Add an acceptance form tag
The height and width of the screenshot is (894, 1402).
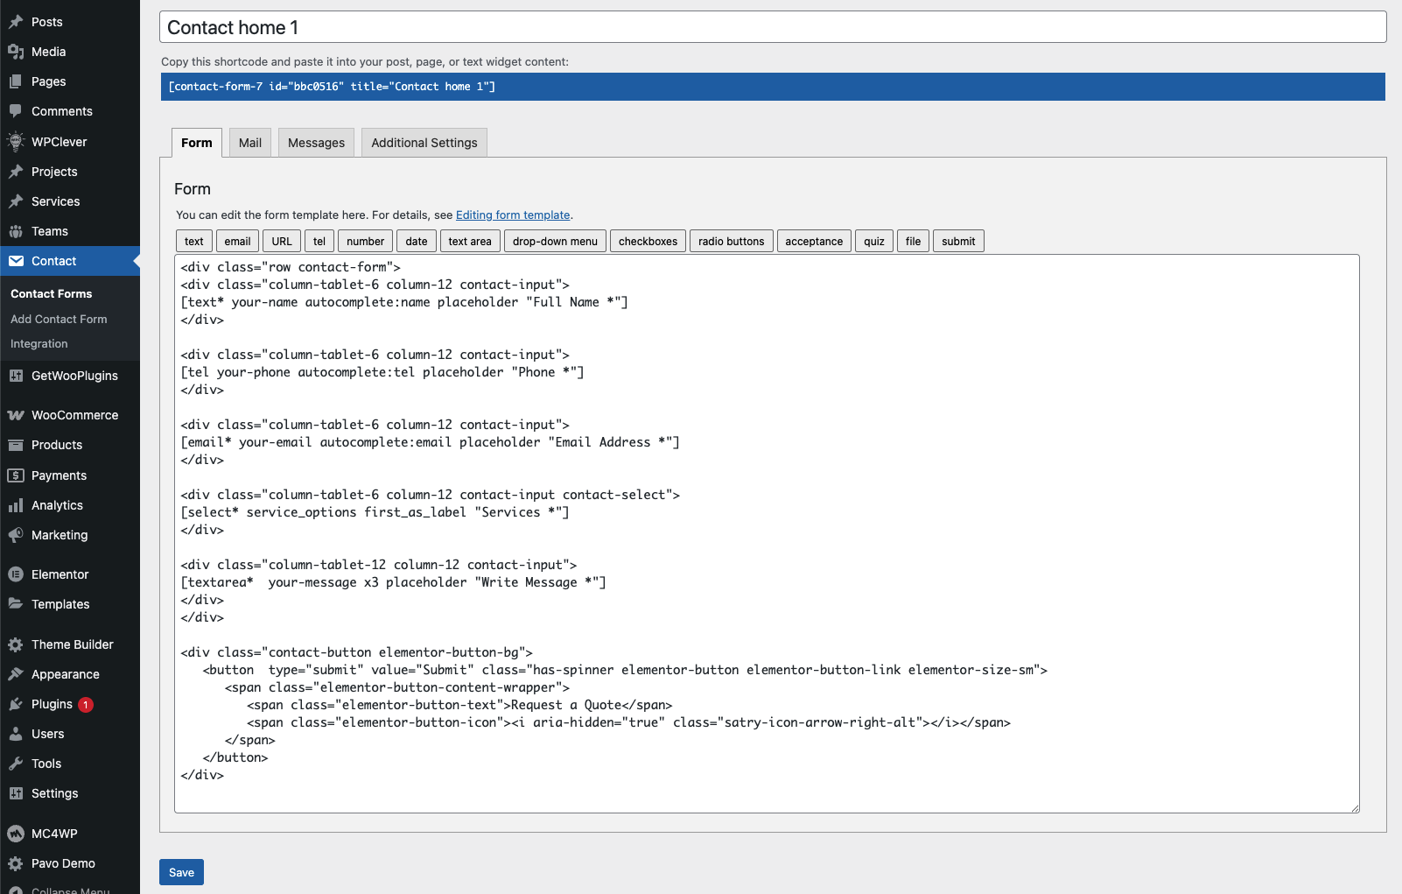813,242
